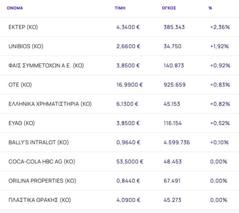Select the ΠΛΑΣΤΙΚΑ ΘΡΑΚΗΣ (ΚΟ) stock name

(x=39, y=200)
